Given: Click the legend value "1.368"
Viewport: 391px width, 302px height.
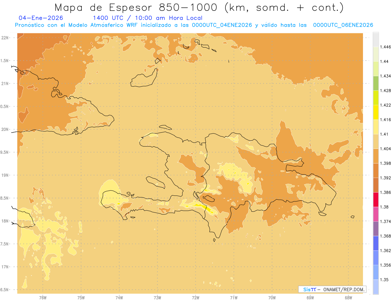Looking at the screenshot, I should click(385, 236).
